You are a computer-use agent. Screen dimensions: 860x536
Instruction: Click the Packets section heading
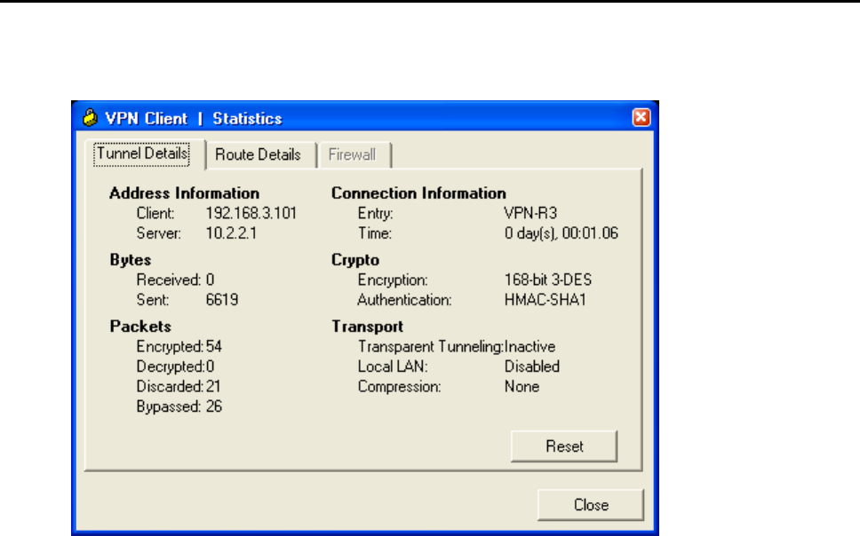[140, 327]
